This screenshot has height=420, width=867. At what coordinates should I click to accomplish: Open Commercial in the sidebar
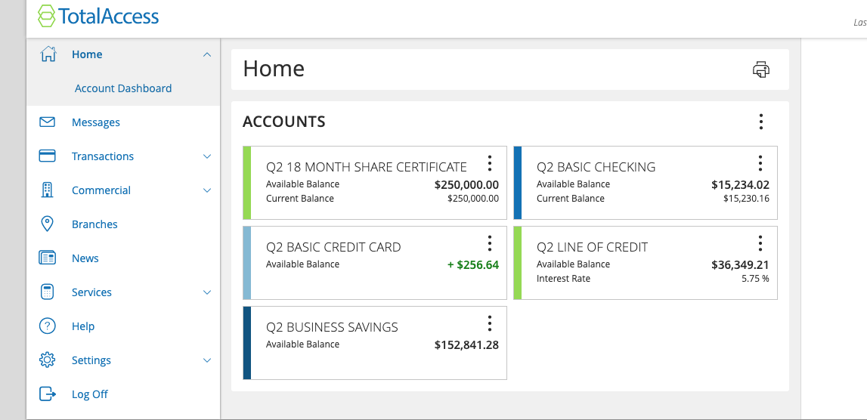tap(101, 190)
